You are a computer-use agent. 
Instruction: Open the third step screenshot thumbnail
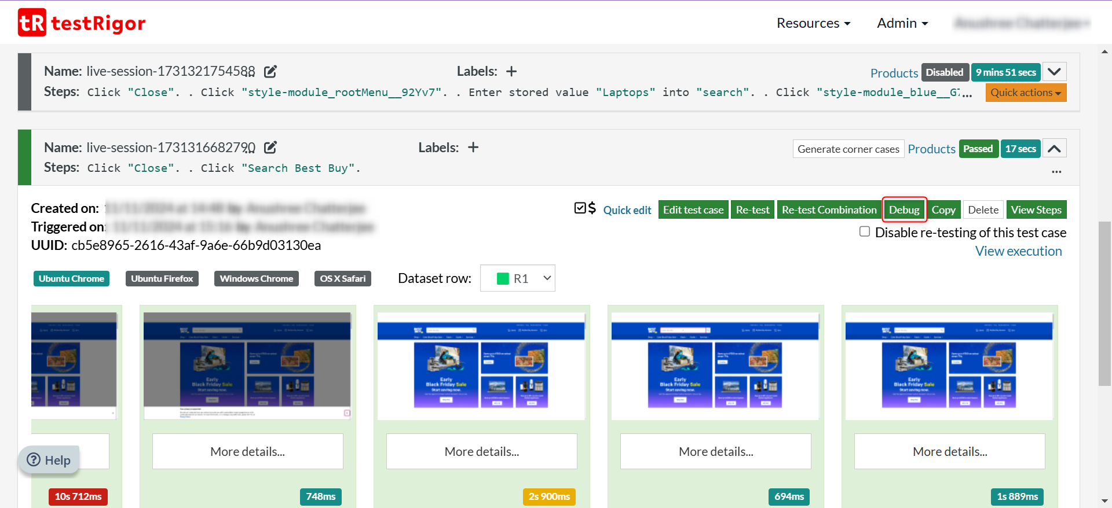481,366
